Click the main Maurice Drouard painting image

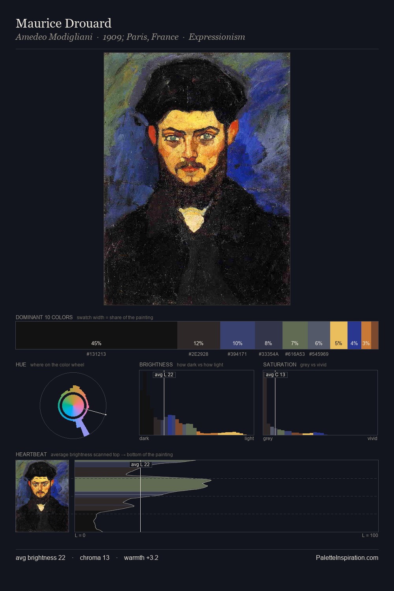(197, 179)
